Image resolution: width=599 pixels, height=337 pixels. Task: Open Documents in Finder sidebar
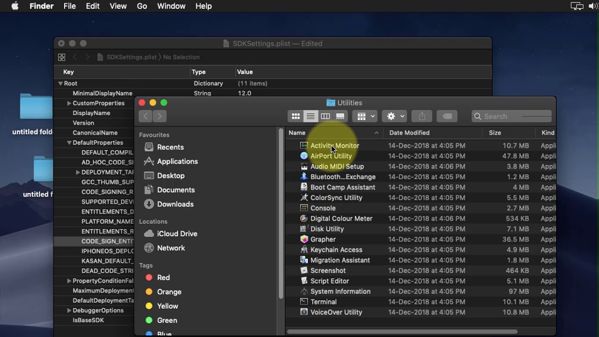[169, 190]
